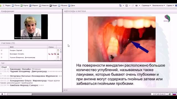Viewport: 177px width, 99px height.
Task: Open the Карты bookmark
Action: click(24, 5)
